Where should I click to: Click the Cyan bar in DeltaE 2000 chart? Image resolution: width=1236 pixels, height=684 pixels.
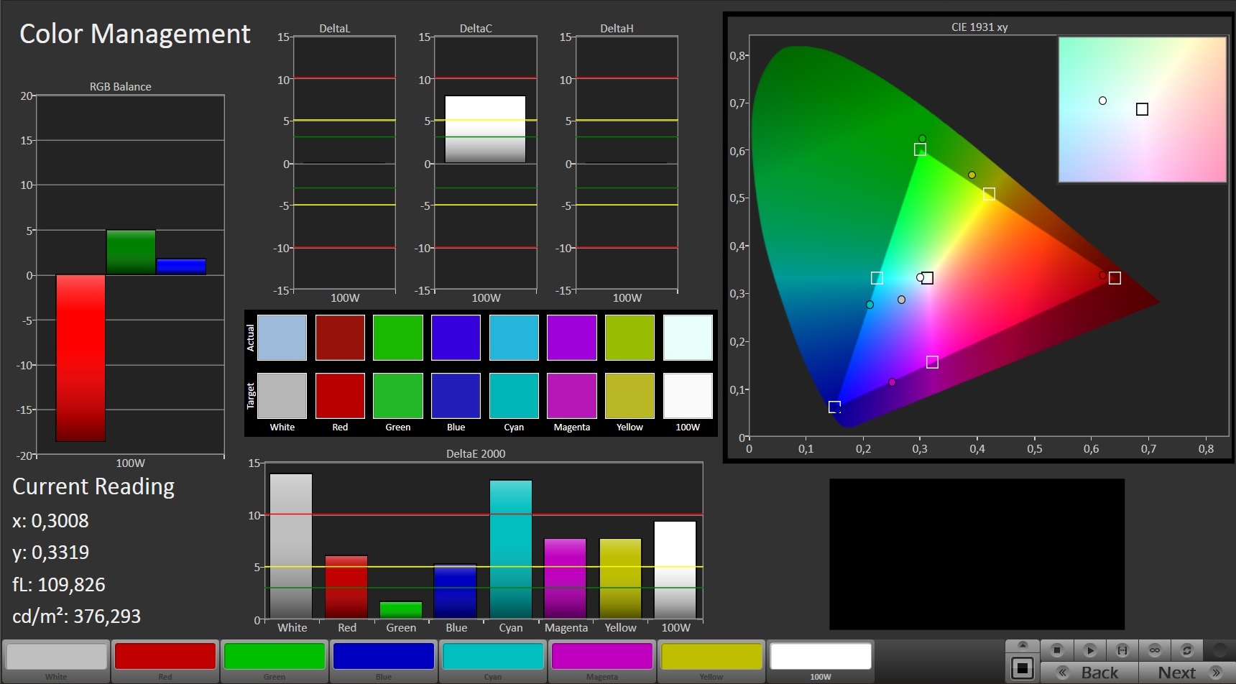click(x=511, y=549)
